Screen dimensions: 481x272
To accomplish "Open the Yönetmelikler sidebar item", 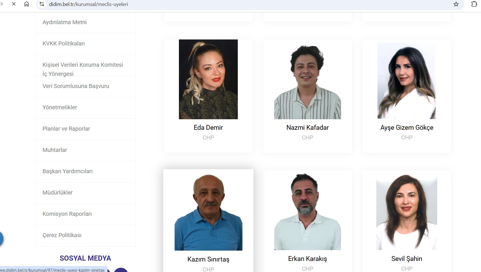I will pos(60,107).
